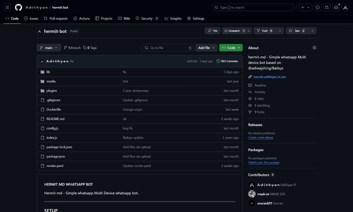Image resolution: width=353 pixels, height=212 pixels.
Task: Open user profile avatar menu
Action: tap(345, 8)
